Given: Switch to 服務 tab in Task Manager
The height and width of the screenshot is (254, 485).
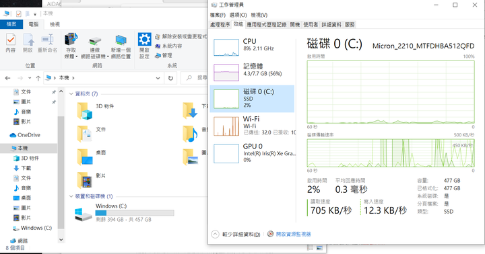Looking at the screenshot, I should tap(350, 25).
